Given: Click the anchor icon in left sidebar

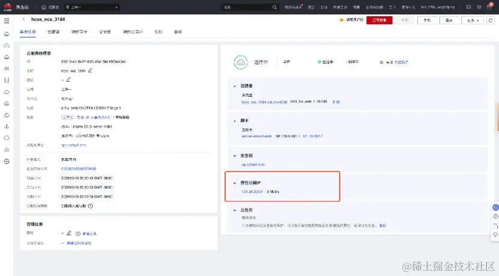Looking at the screenshot, I should [x=7, y=126].
